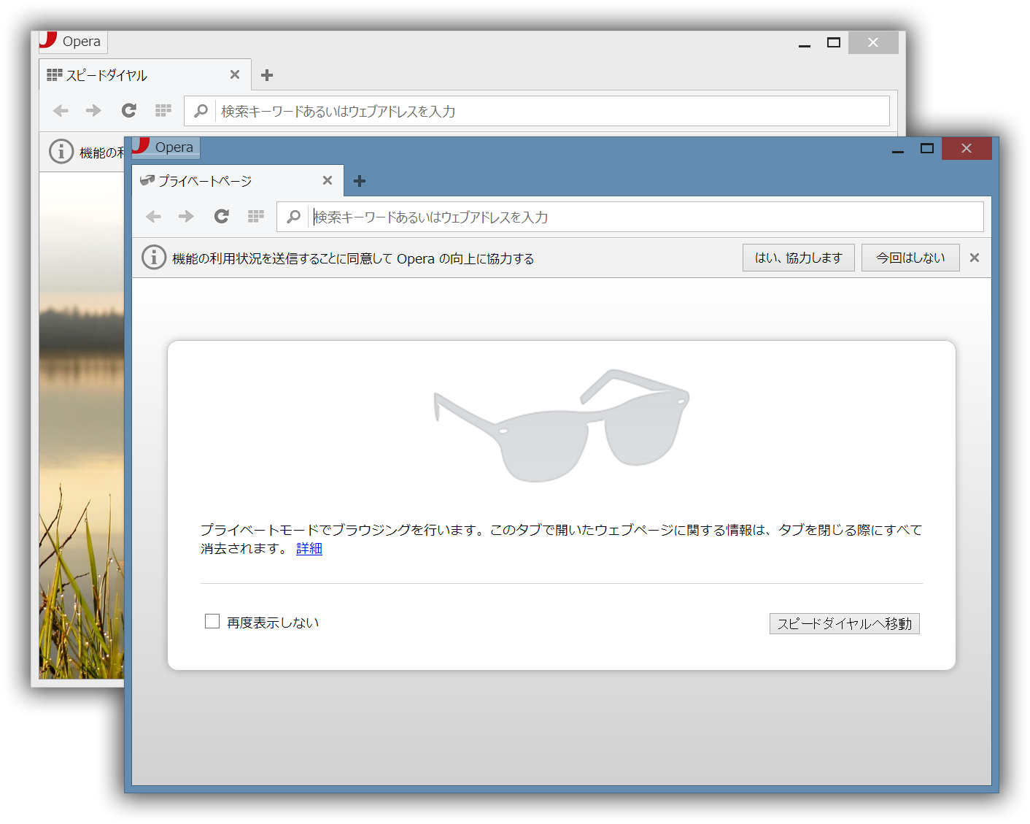Open the Opera menu in the private window
This screenshot has width=1030, height=824.
click(x=164, y=147)
